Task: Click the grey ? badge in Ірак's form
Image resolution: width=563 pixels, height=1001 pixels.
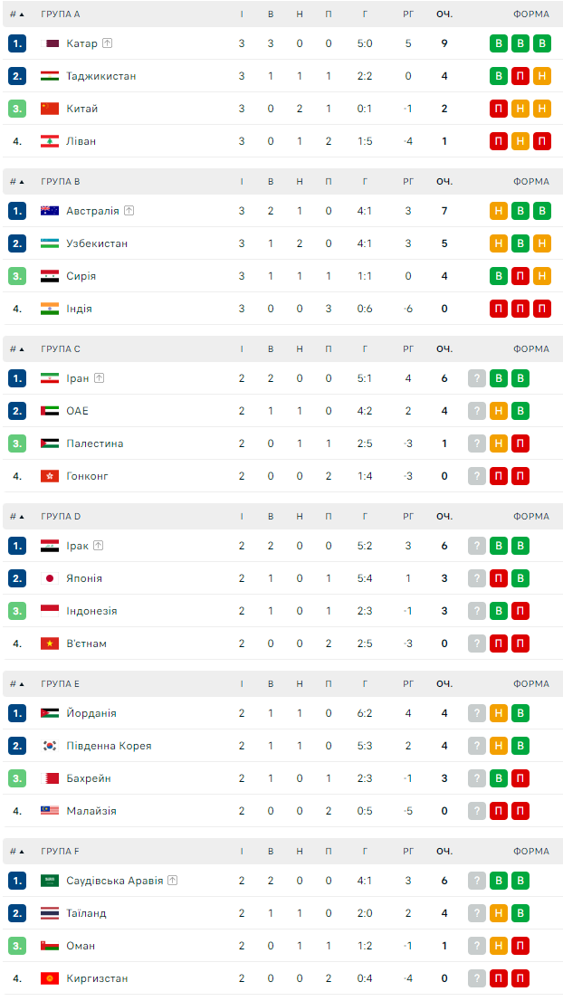Action: tap(477, 546)
